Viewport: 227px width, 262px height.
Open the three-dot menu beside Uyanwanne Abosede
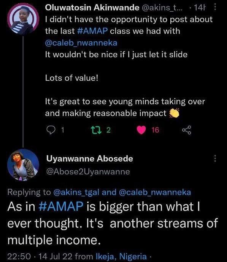pyautogui.click(x=215, y=158)
